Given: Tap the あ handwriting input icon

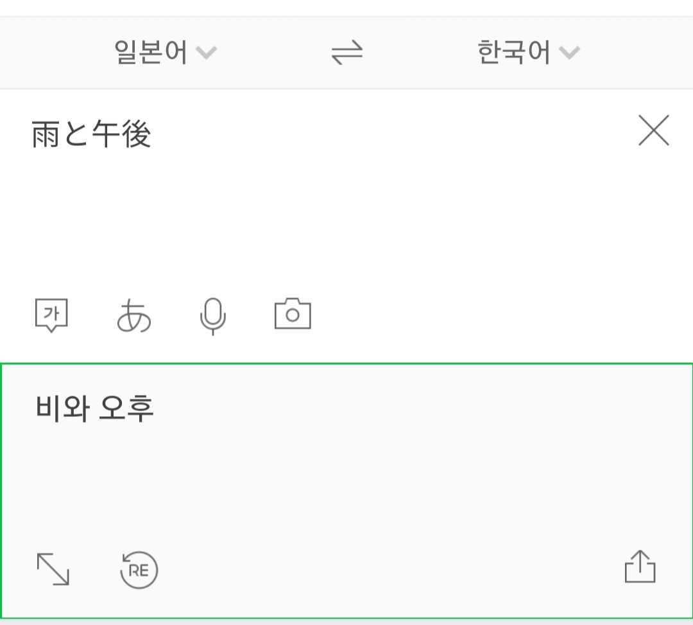Looking at the screenshot, I should [134, 315].
